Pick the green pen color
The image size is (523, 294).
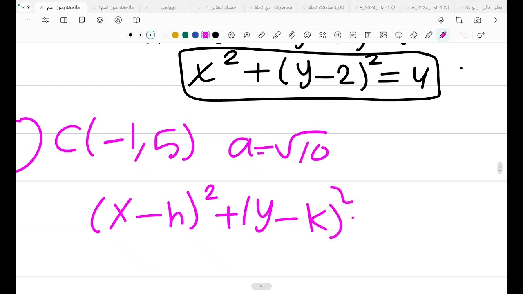point(185,35)
